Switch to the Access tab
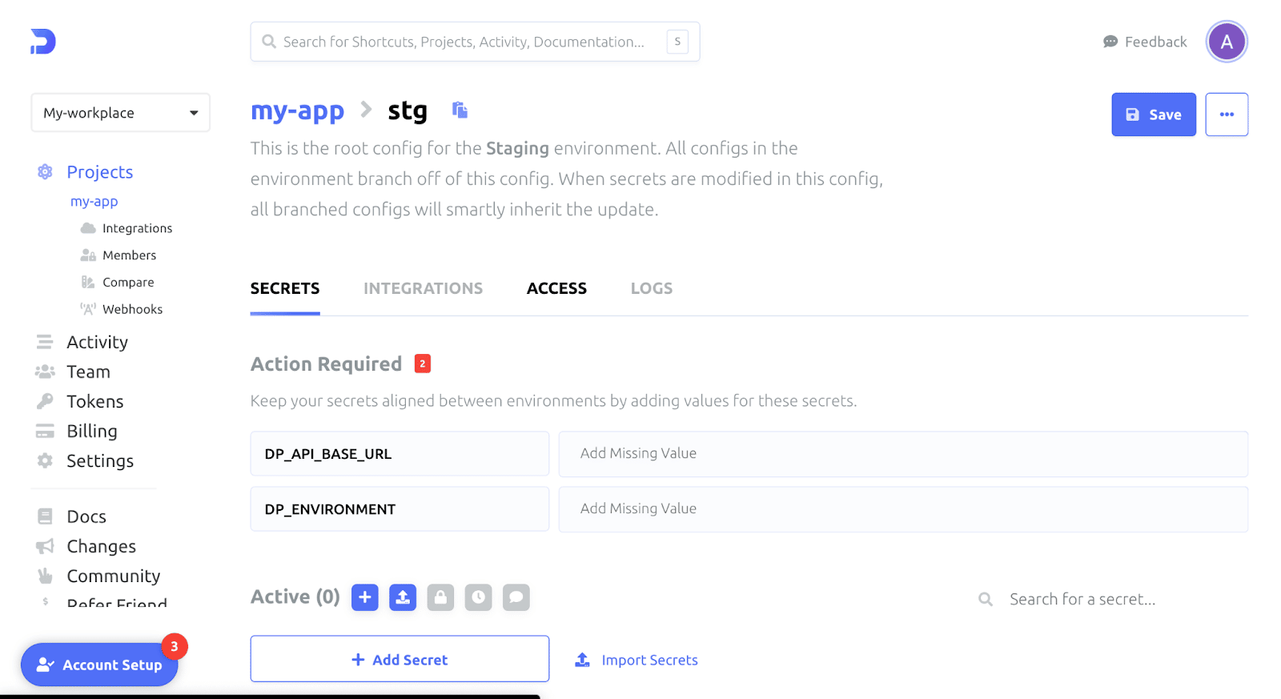This screenshot has width=1281, height=699. pyautogui.click(x=556, y=288)
